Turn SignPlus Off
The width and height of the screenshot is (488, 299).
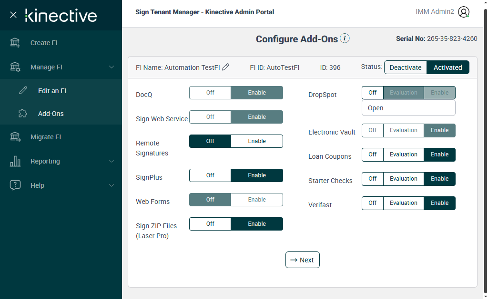210,175
